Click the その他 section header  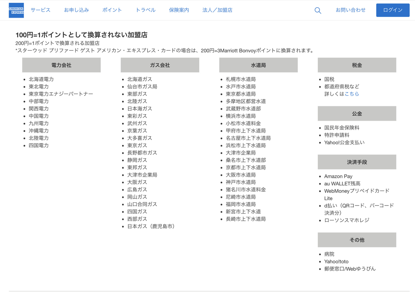(357, 240)
